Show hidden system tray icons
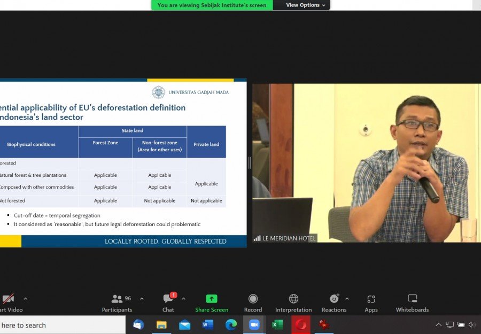The image size is (481, 334). pyautogui.click(x=438, y=325)
